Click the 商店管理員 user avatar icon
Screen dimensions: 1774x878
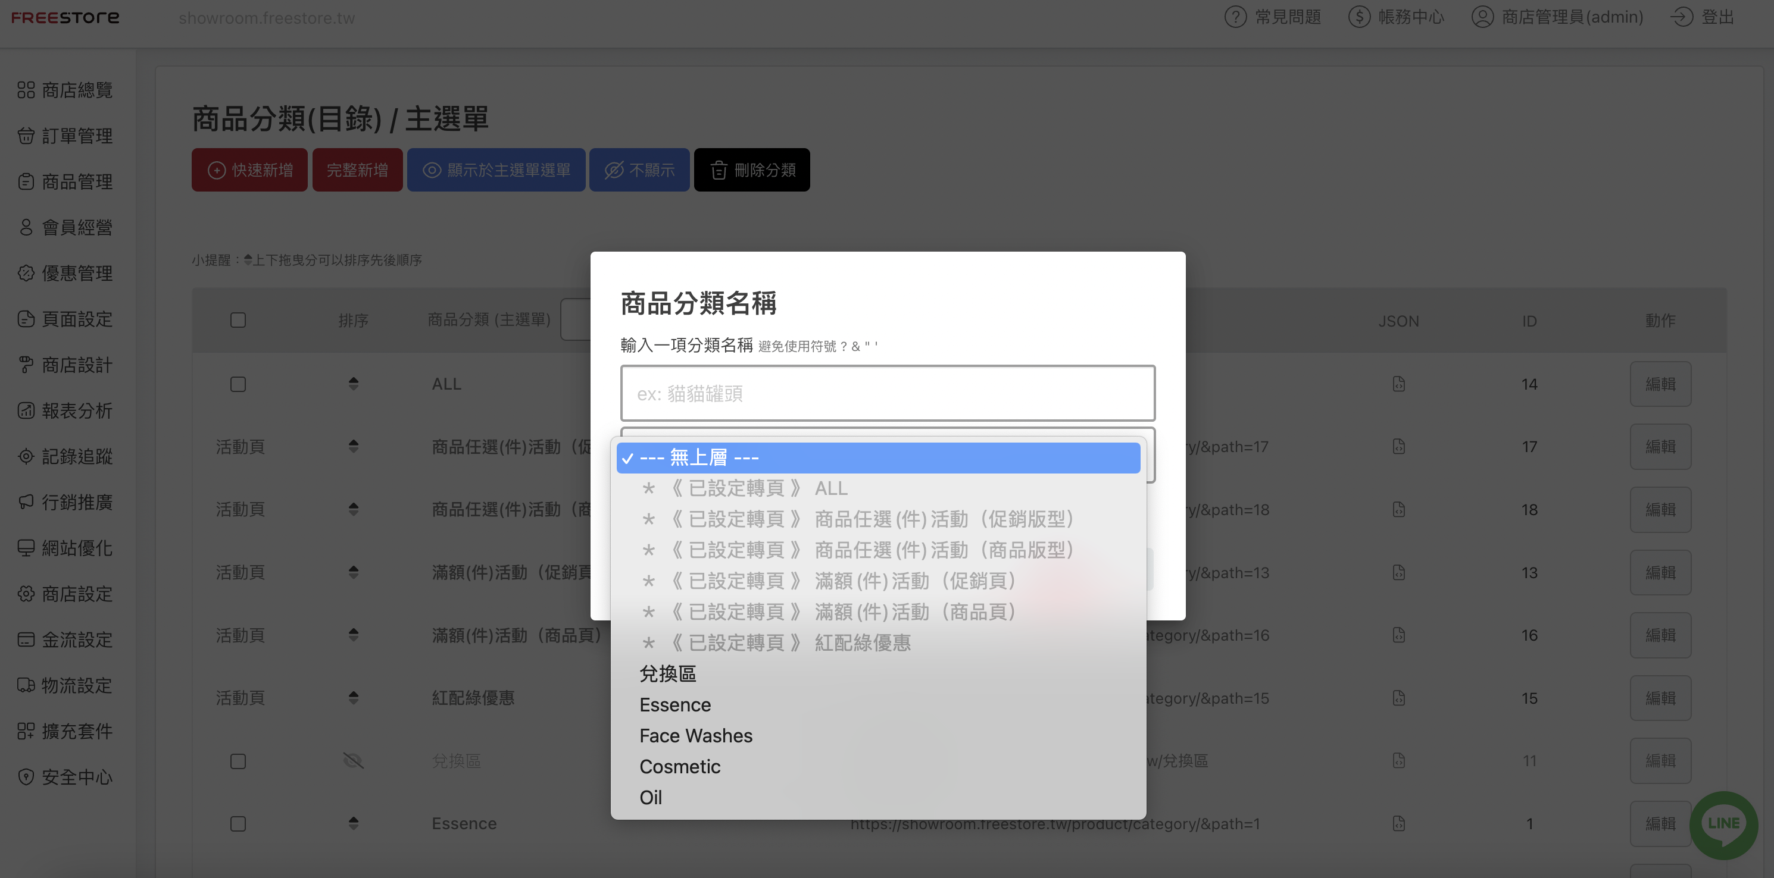(x=1483, y=17)
